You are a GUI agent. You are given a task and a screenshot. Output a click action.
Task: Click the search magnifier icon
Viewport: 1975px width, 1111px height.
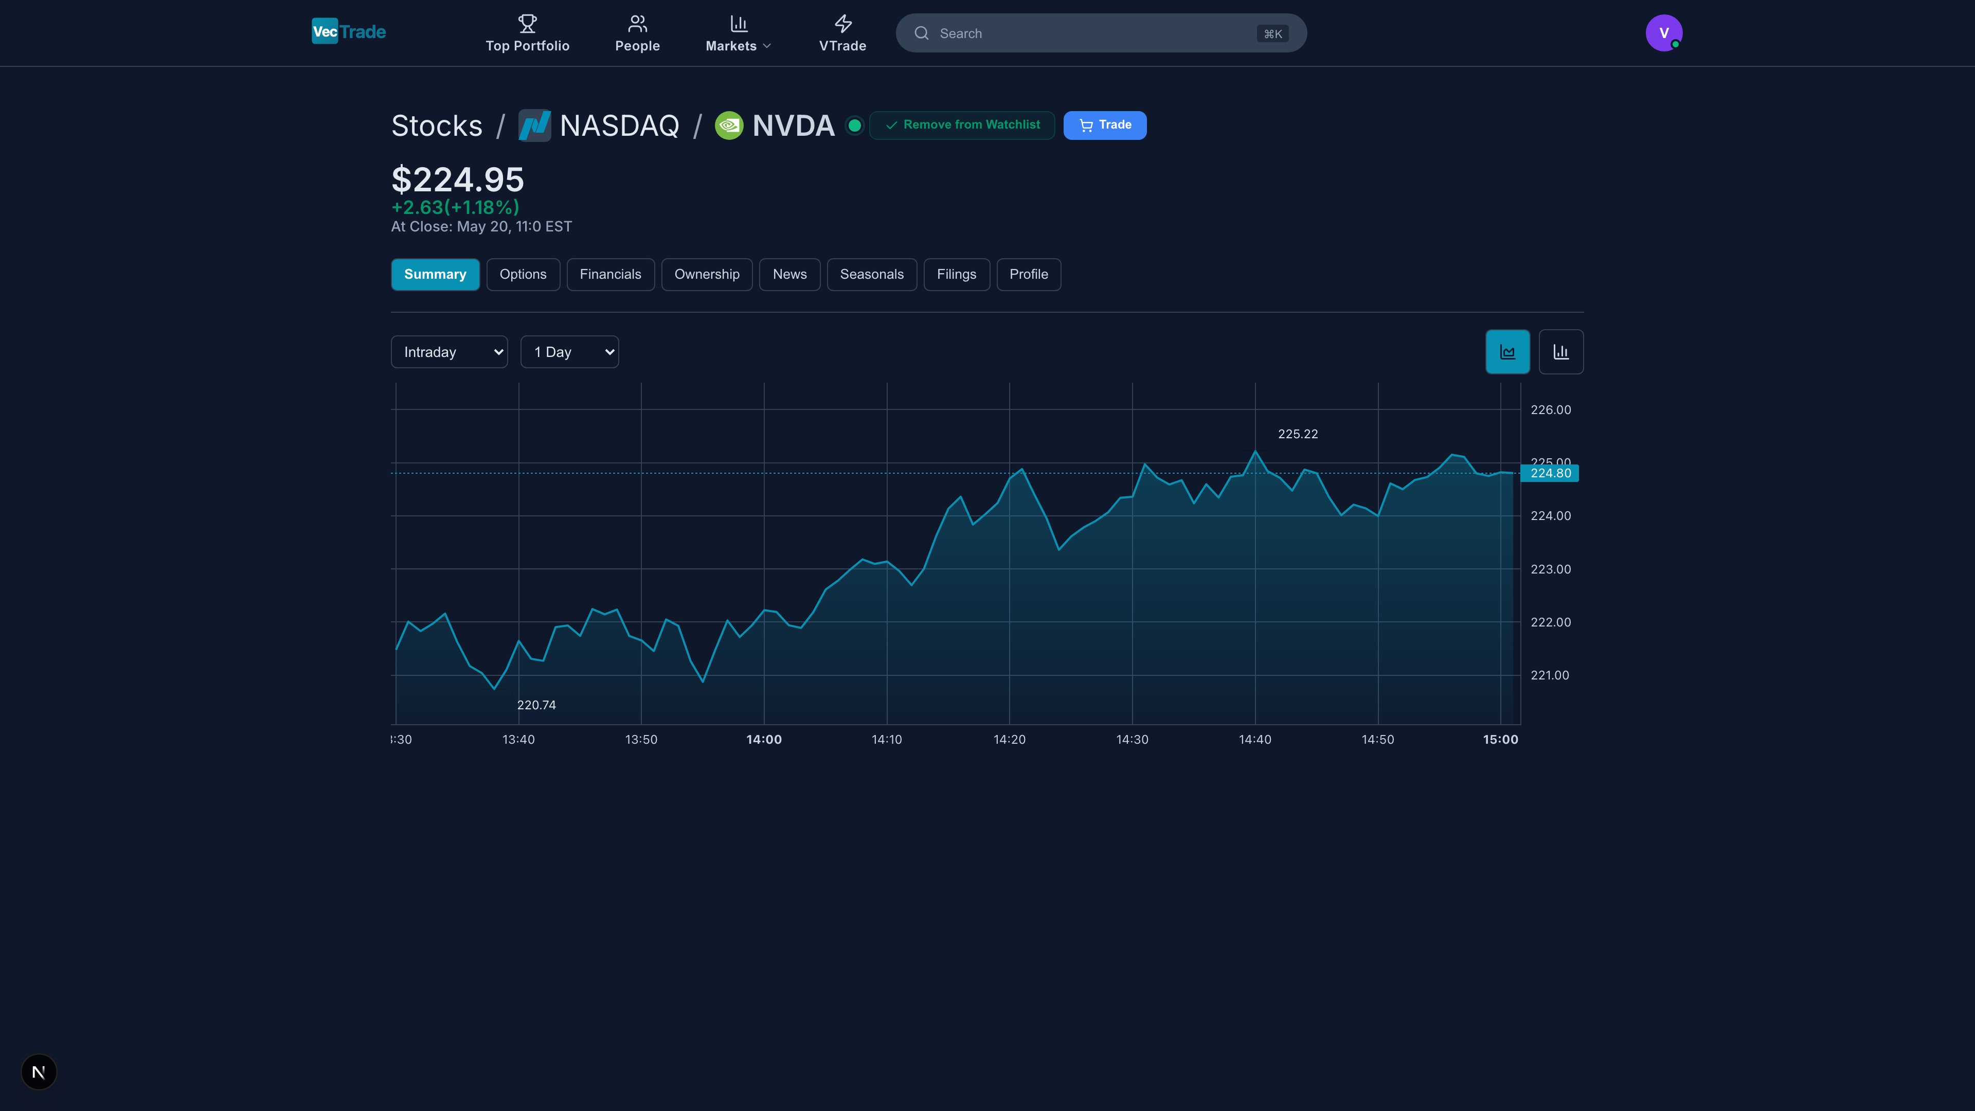[922, 33]
